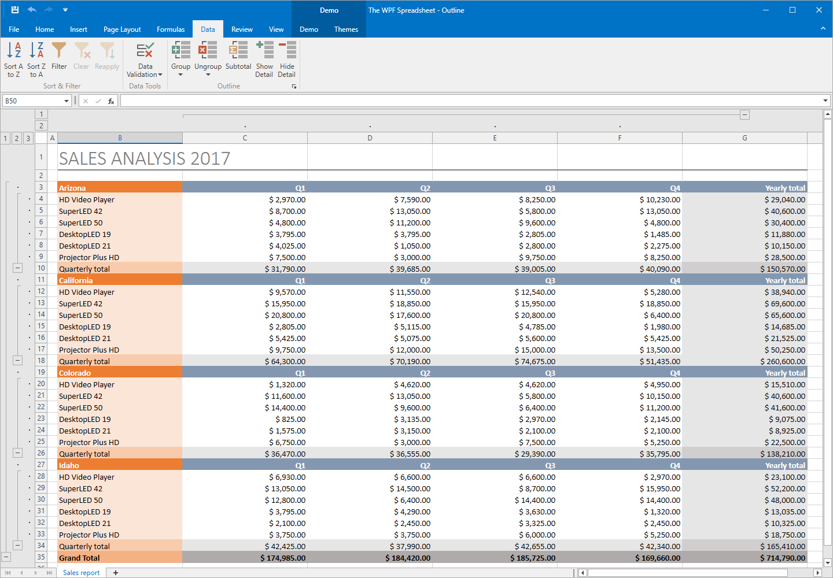This screenshot has height=578, width=833.
Task: Click the Group icon in Outline section
Action: point(180,51)
